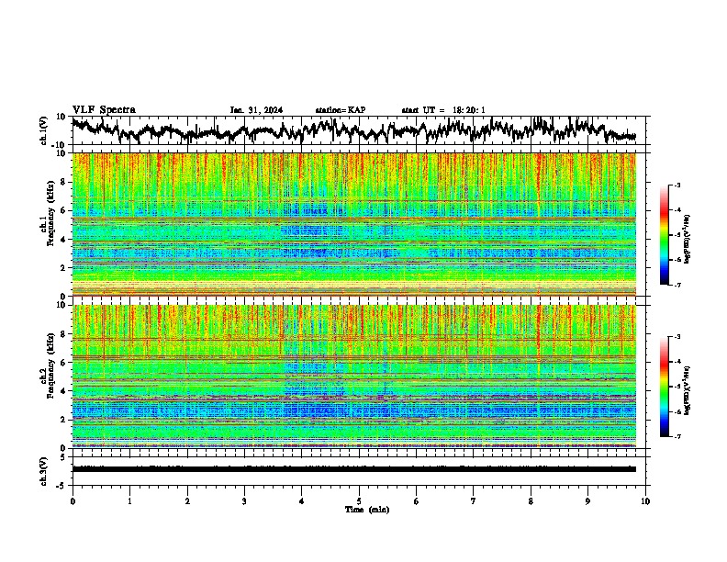Viewport: 727px width, 562px height.
Task: Click inside the ch.1 spectrogram panel
Action: pyautogui.click(x=353, y=224)
